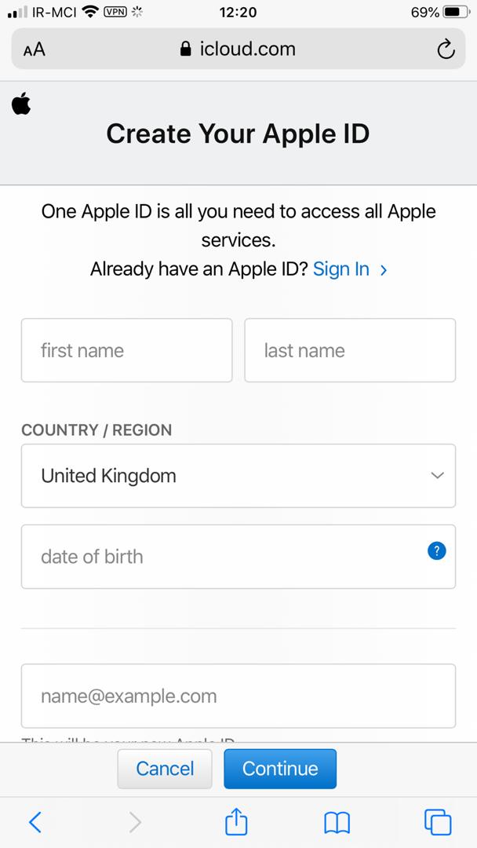Image resolution: width=477 pixels, height=848 pixels.
Task: Click the date of birth help icon
Action: (x=437, y=551)
